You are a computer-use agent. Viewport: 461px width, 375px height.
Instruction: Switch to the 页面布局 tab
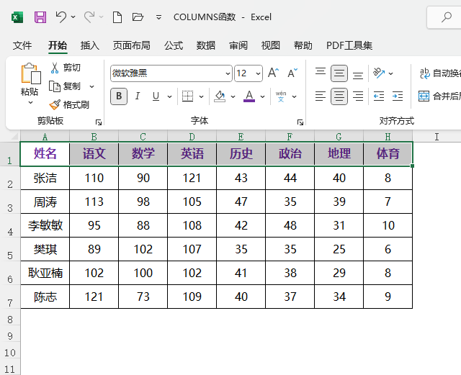[131, 45]
